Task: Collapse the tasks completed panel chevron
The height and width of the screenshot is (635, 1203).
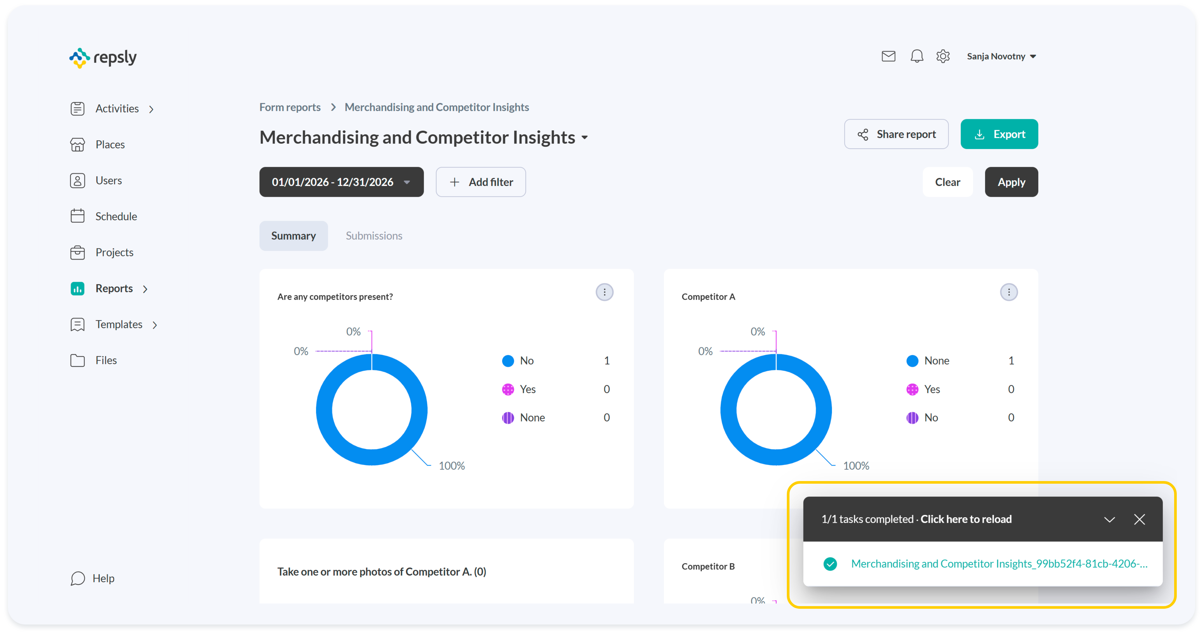Action: [x=1109, y=520]
